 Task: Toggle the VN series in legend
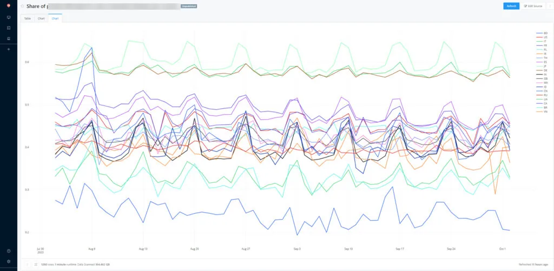tap(542, 111)
